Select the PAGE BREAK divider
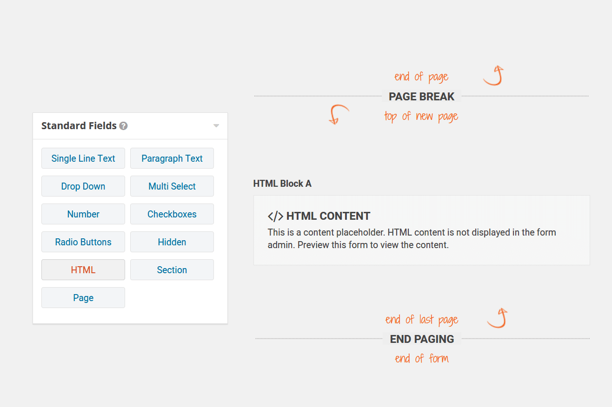612x407 pixels. click(x=421, y=97)
